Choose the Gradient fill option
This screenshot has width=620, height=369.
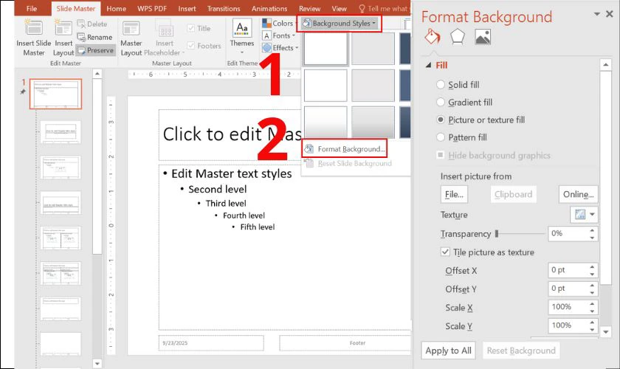[441, 103]
